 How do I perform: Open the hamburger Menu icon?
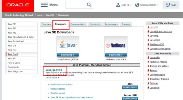(44, 5)
